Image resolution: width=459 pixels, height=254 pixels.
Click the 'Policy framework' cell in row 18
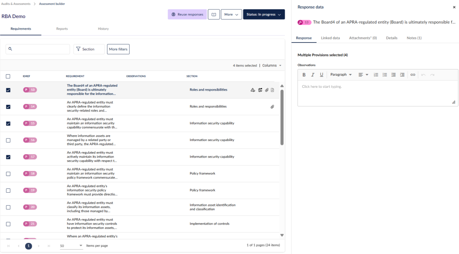tap(202, 174)
